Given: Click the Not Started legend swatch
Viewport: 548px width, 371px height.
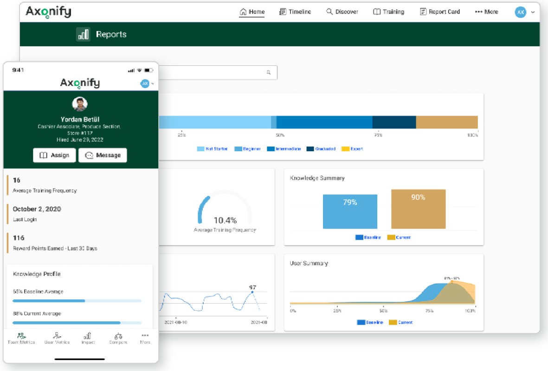Looking at the screenshot, I should pos(200,149).
